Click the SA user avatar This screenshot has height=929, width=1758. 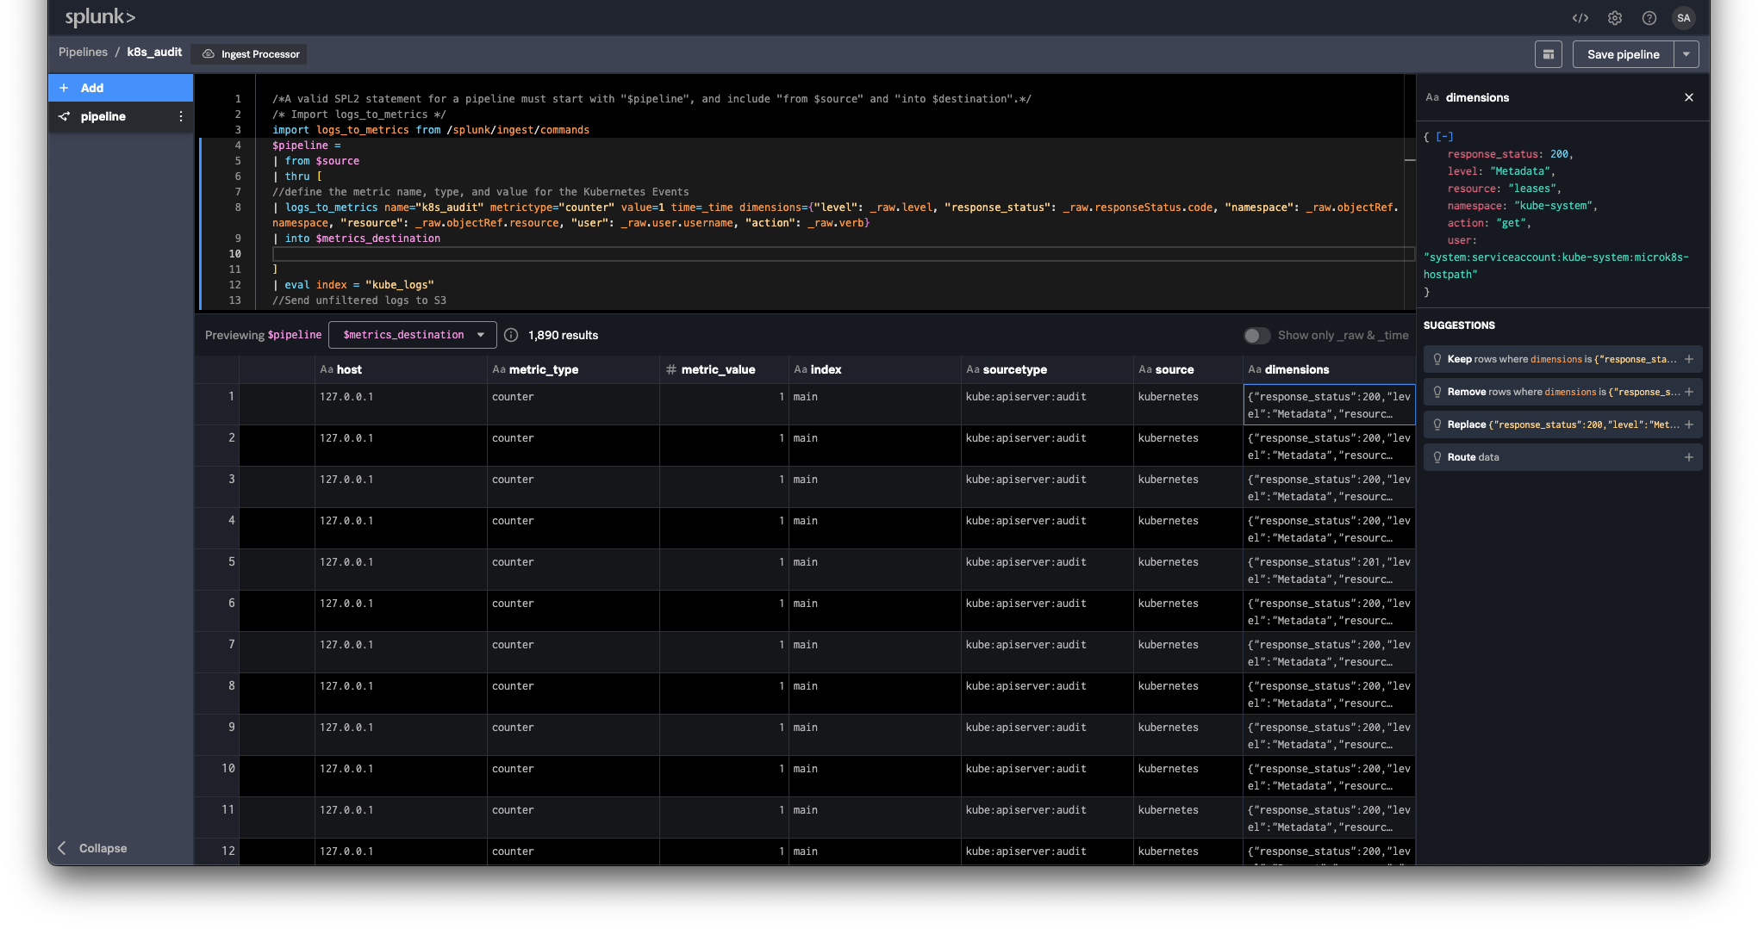[x=1683, y=17]
